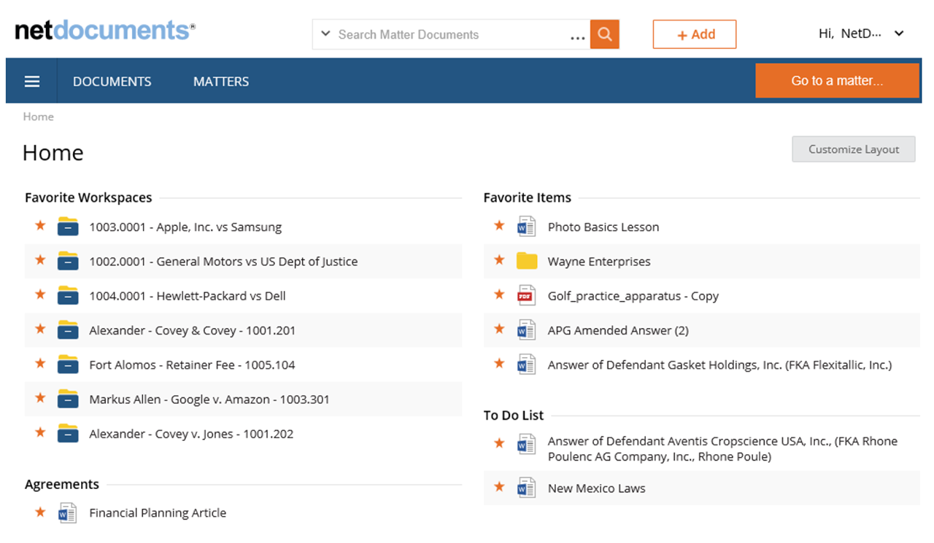
Task: Open Alexander - Covey & Covey - 1001.201
Action: 193,330
